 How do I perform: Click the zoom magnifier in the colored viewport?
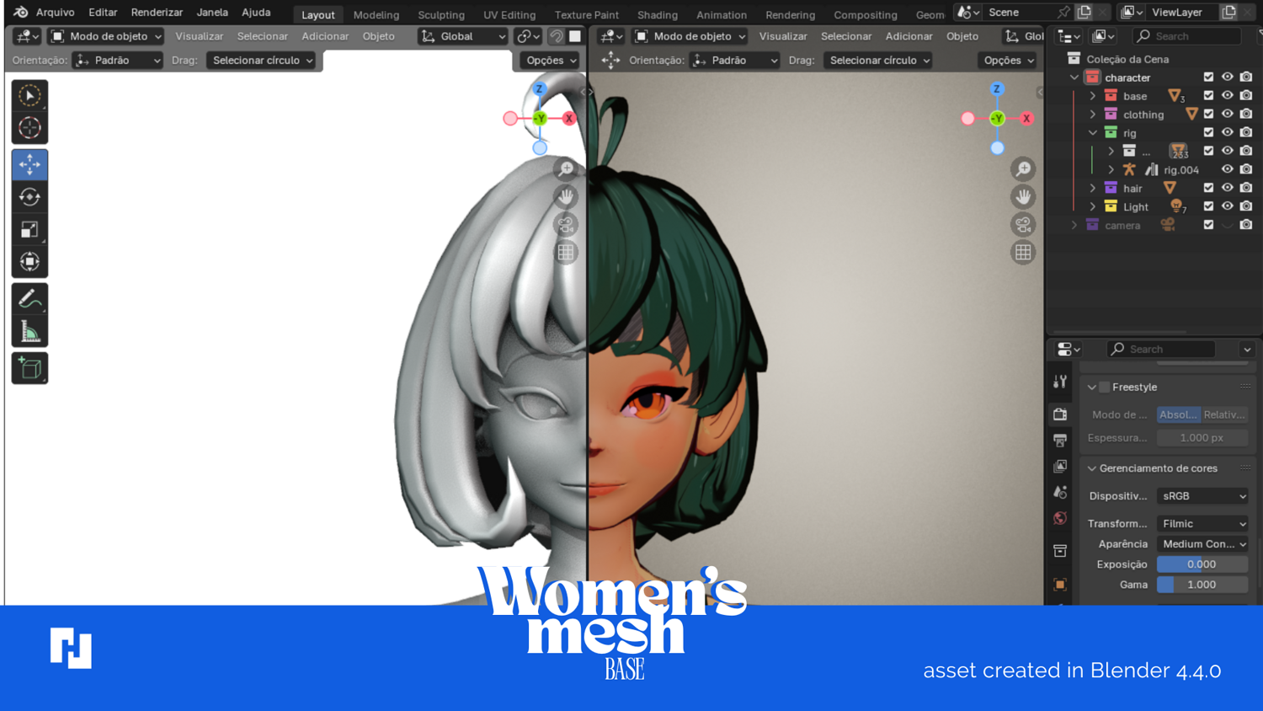point(1023,169)
